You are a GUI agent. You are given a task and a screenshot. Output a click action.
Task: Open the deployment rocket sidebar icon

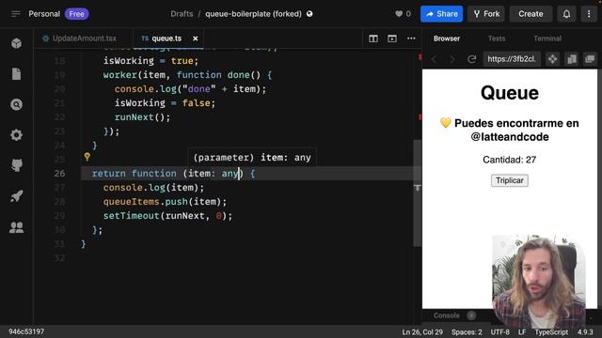click(x=17, y=196)
